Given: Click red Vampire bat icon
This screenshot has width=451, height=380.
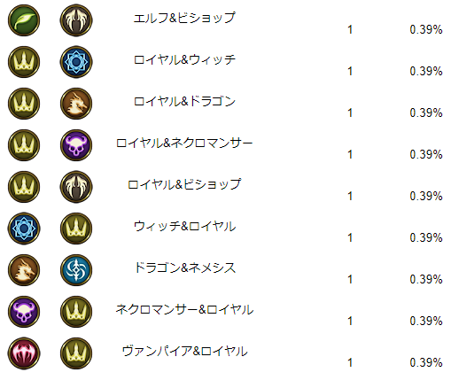Looking at the screenshot, I should pyautogui.click(x=24, y=353).
